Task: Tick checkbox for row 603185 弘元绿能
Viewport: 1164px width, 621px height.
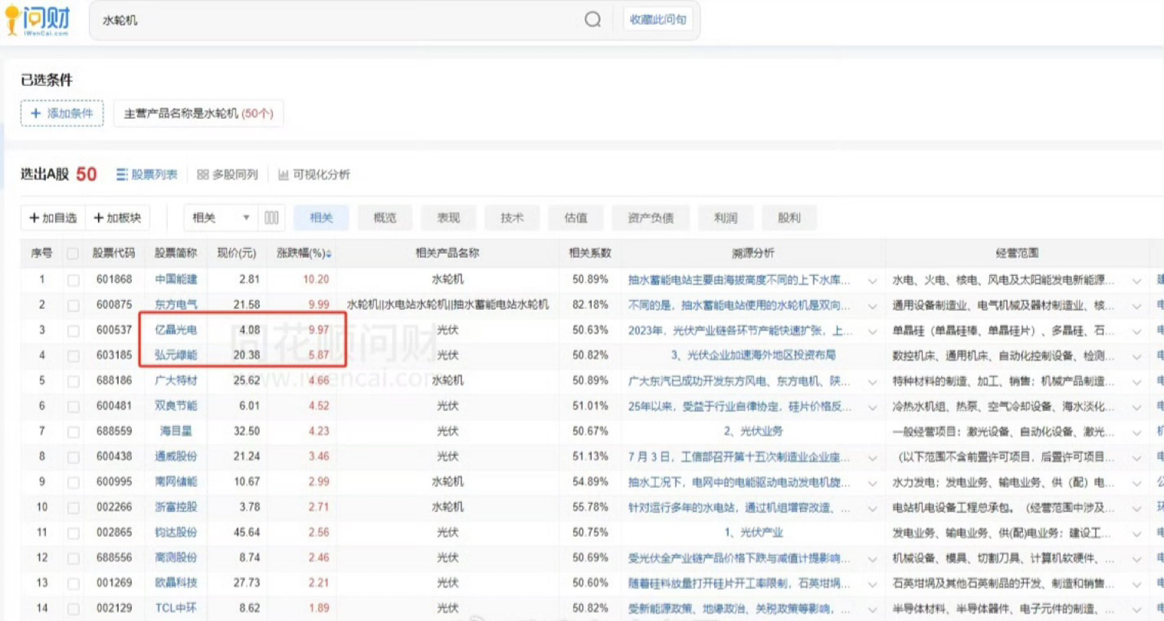Action: point(73,356)
